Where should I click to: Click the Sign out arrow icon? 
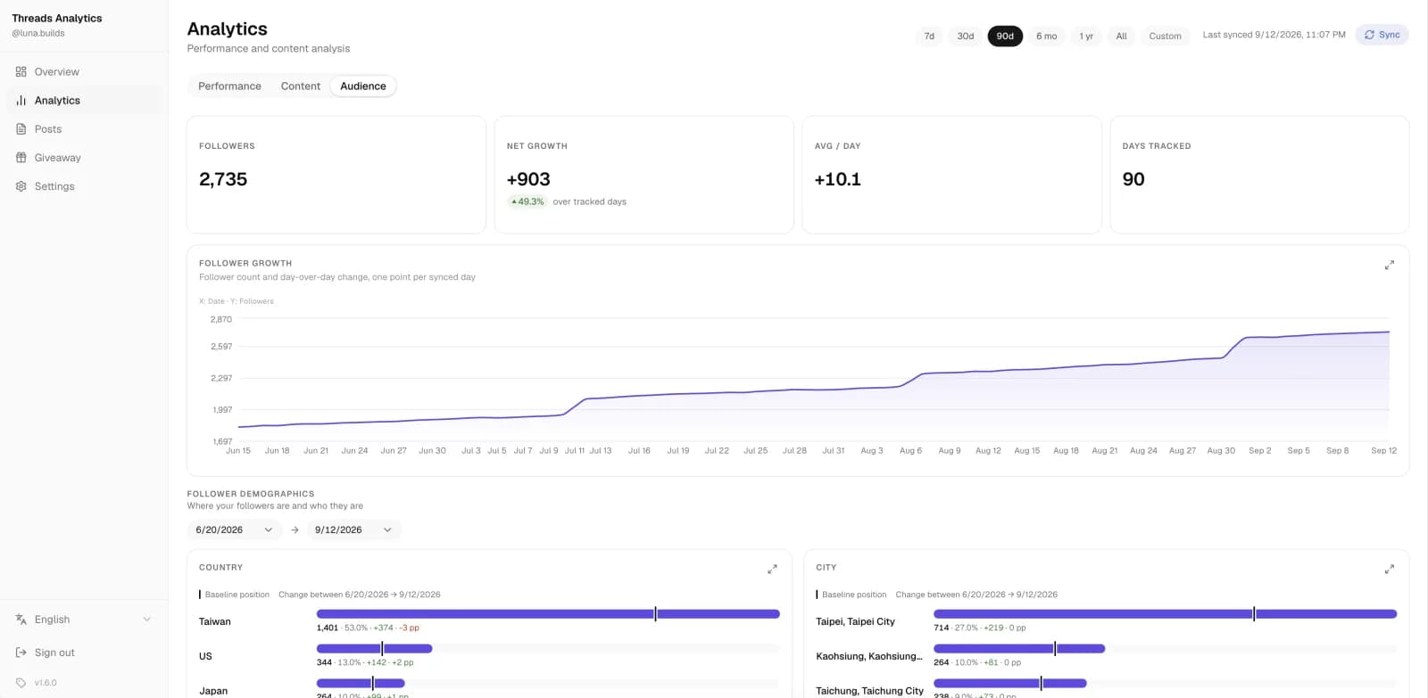[21, 652]
